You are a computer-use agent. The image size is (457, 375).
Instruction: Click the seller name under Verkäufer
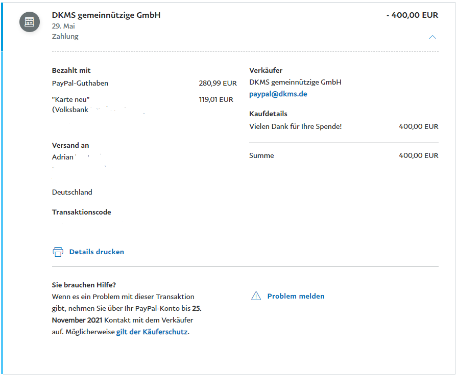point(295,83)
